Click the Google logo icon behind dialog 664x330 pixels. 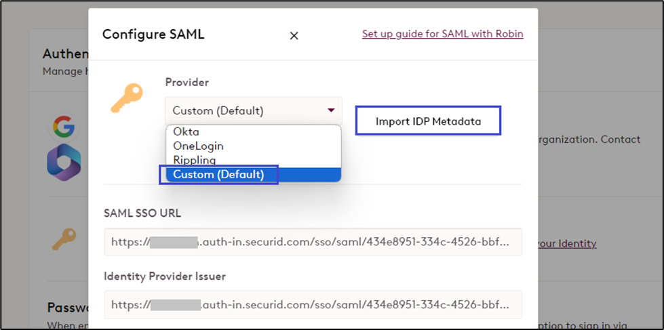[63, 127]
